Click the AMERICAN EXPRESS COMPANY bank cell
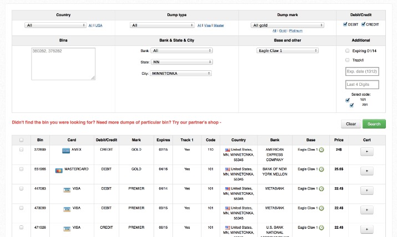The height and width of the screenshot is (237, 397). (274, 154)
